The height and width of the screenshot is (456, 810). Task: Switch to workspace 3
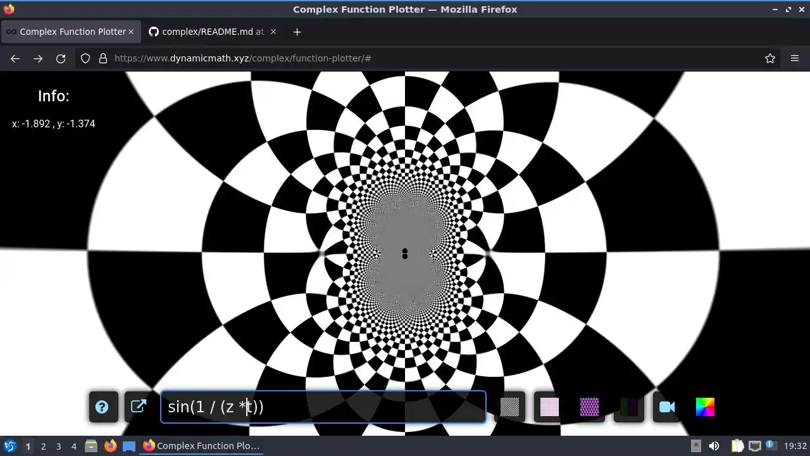[58, 446]
